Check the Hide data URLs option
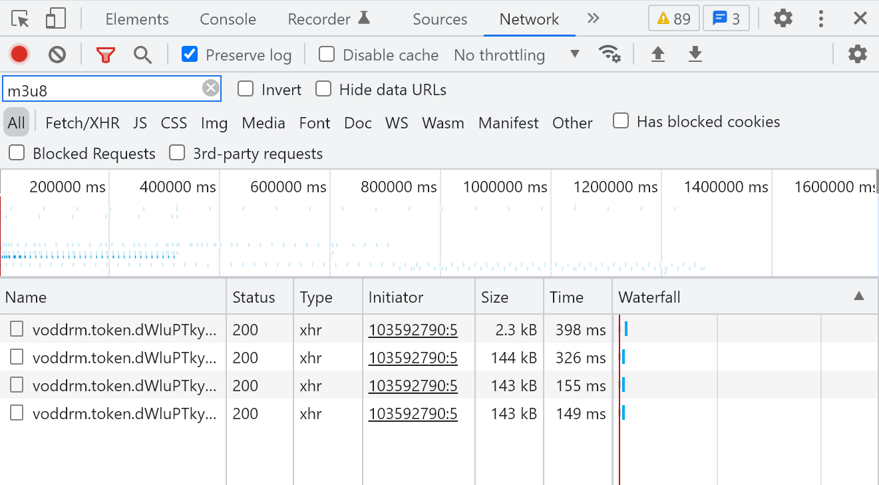The width and height of the screenshot is (879, 485). [323, 88]
